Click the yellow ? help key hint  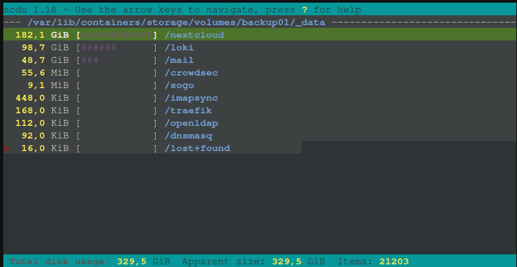[x=304, y=9]
